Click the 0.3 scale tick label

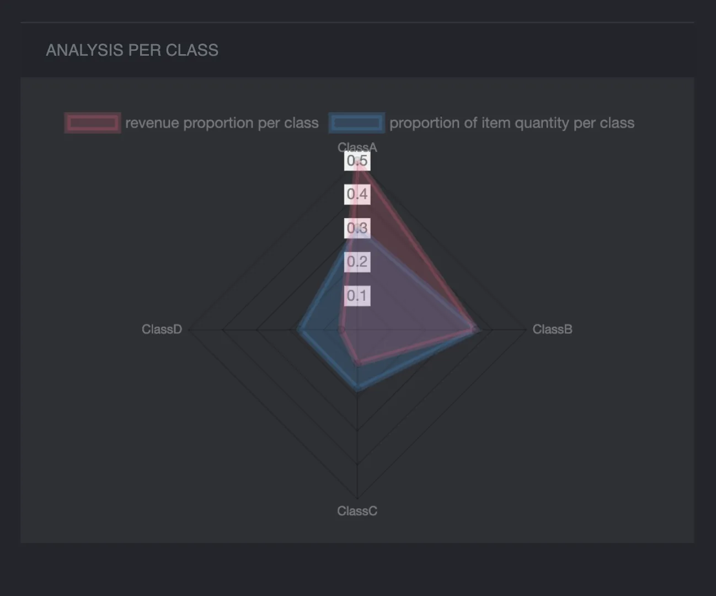coord(357,228)
